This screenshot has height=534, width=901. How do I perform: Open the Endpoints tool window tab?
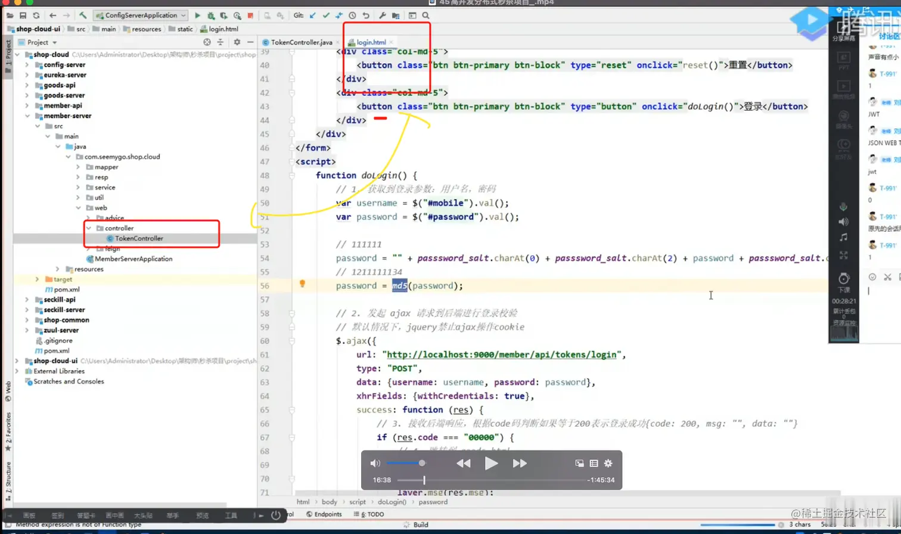point(324,514)
